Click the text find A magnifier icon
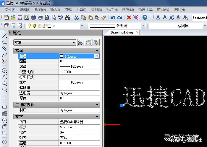This screenshot has height=147, width=207. pyautogui.click(x=185, y=17)
